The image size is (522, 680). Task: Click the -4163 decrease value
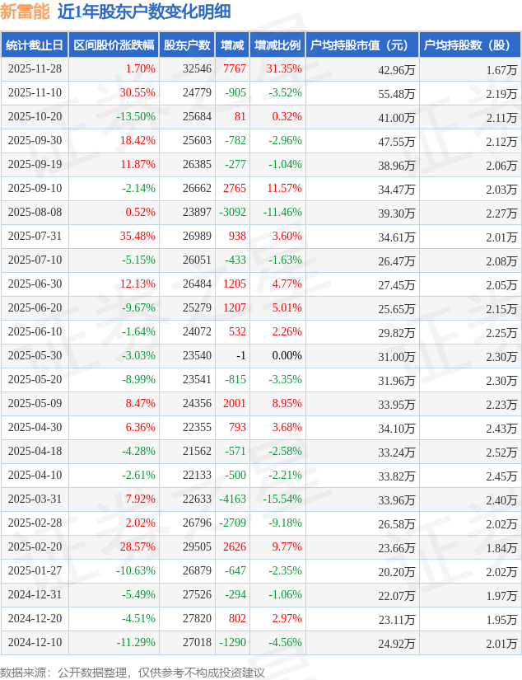pyautogui.click(x=233, y=499)
